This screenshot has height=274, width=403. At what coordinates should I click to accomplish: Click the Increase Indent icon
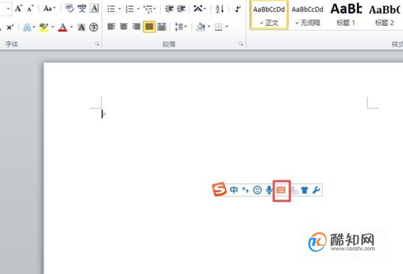[181, 9]
